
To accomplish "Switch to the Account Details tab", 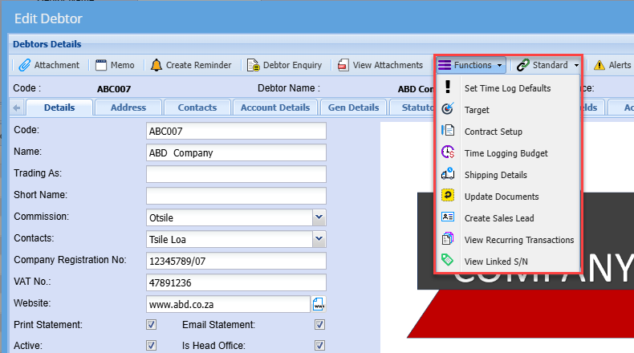I will coord(275,108).
